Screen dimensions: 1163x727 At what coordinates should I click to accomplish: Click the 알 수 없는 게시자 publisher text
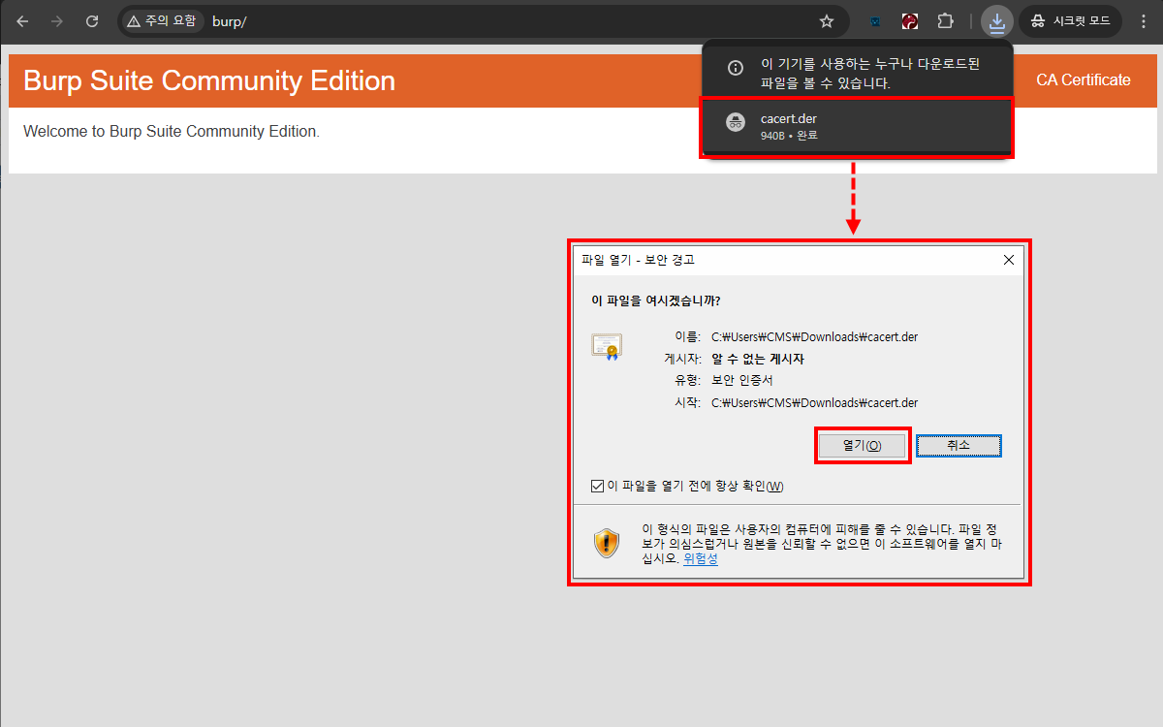pos(758,359)
